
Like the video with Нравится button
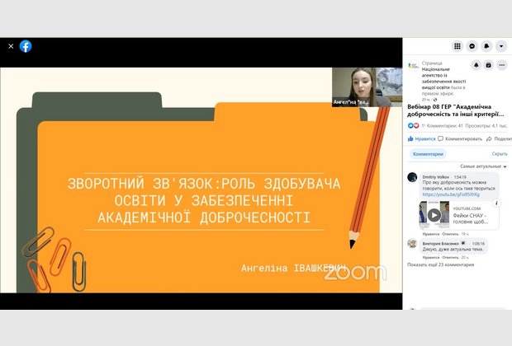422,139
